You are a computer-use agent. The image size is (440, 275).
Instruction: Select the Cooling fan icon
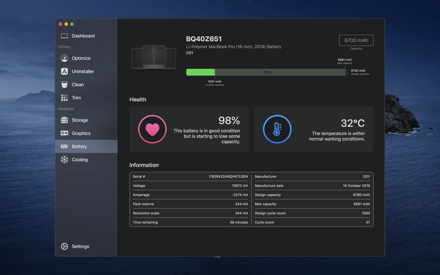coord(64,160)
